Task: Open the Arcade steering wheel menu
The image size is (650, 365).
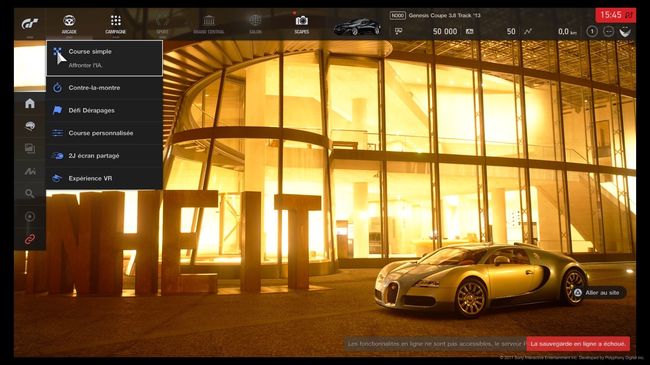Action: (x=69, y=25)
